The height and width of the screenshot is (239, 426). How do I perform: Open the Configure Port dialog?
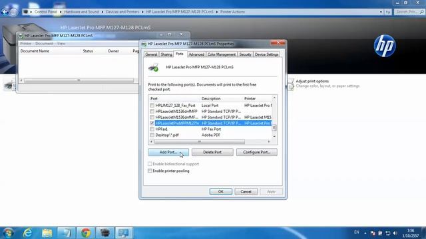(x=256, y=152)
